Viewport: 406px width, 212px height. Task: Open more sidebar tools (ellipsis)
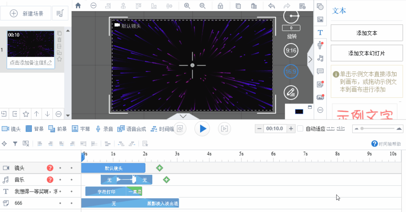click(x=320, y=110)
